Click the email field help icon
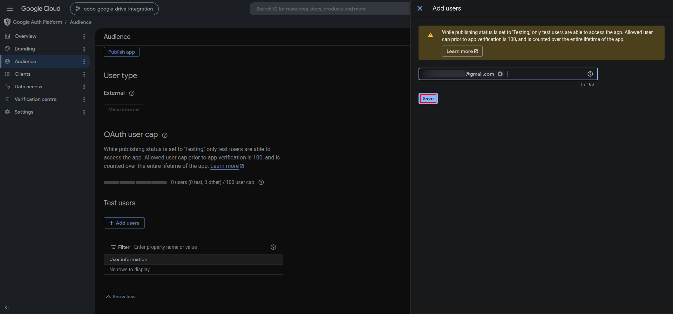Viewport: 673px width, 314px height. tap(590, 74)
